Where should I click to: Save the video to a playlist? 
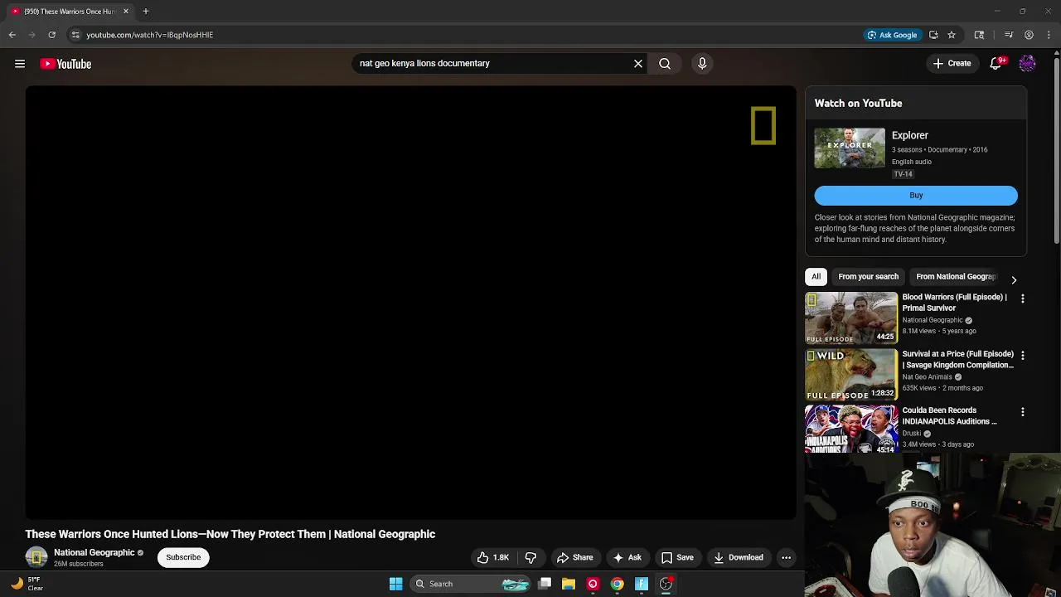676,557
